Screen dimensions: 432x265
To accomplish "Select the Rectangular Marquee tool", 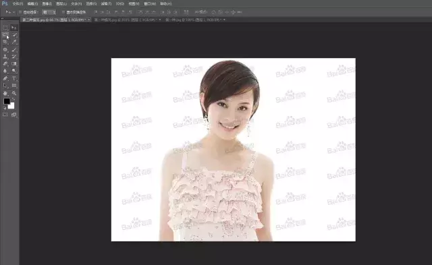I will point(5,28).
